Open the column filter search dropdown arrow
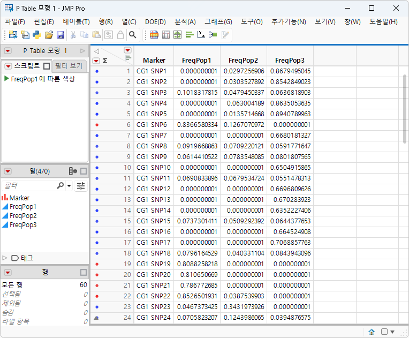409x338 pixels. (x=69, y=186)
